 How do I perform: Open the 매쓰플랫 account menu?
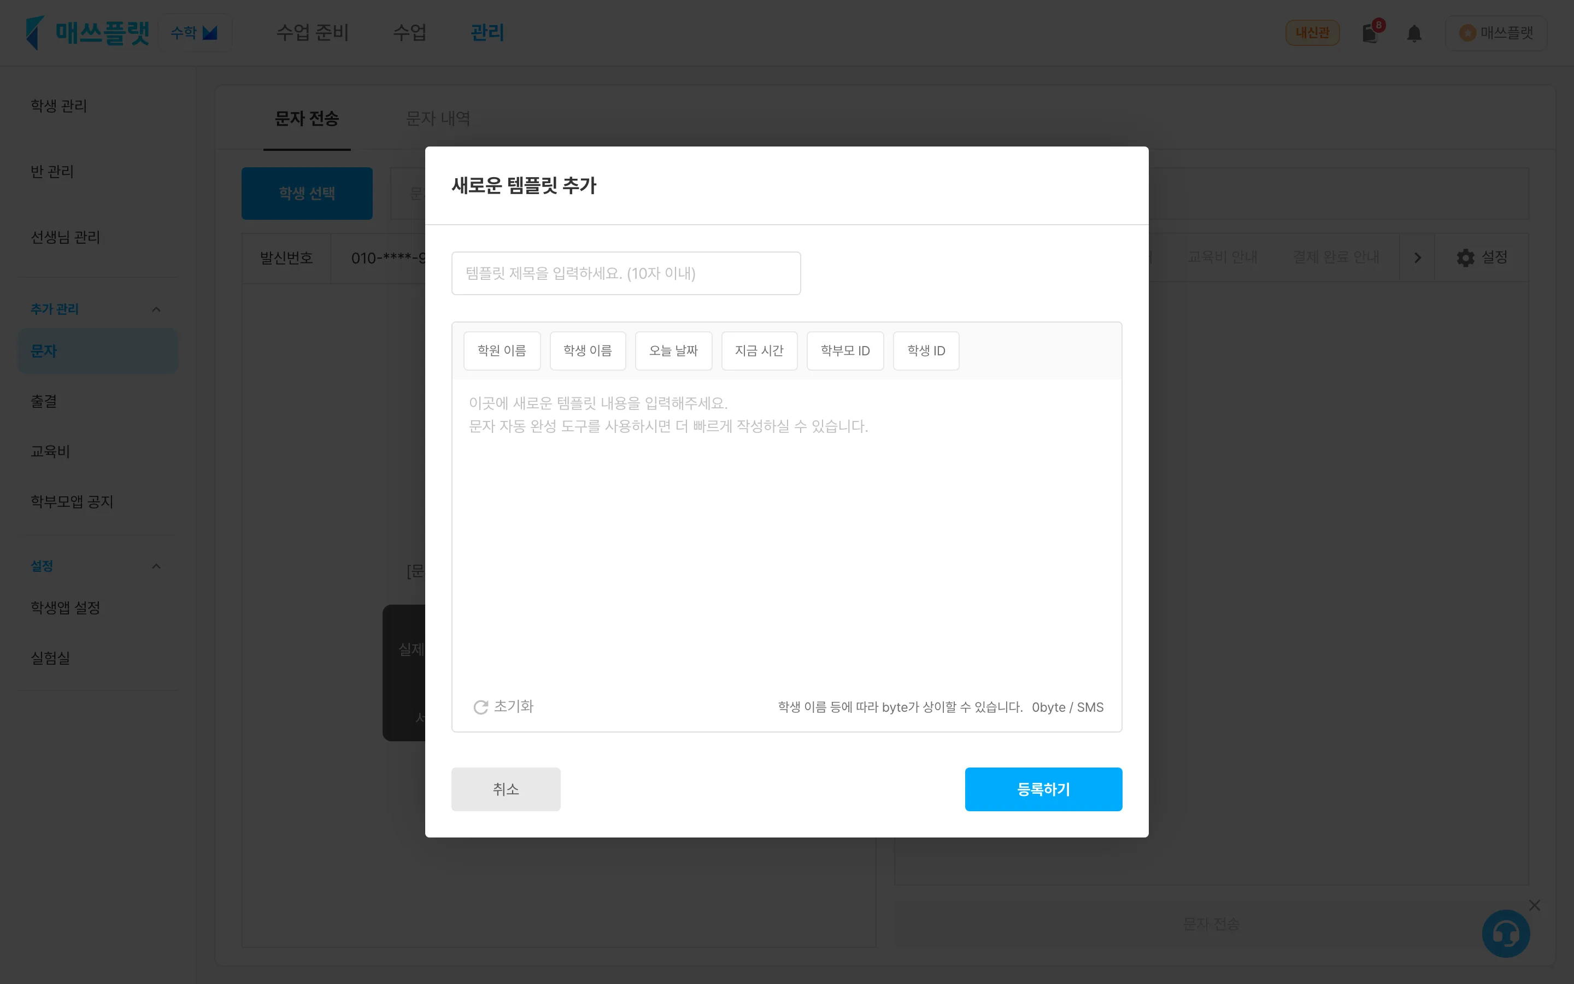click(1495, 33)
